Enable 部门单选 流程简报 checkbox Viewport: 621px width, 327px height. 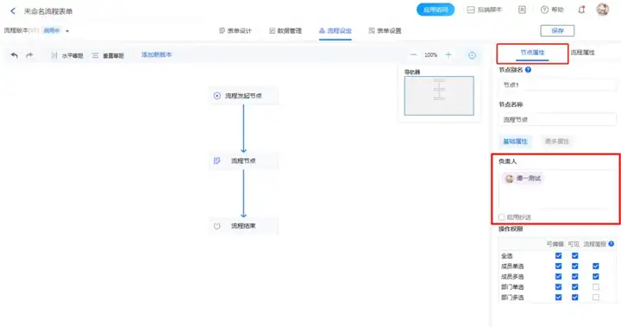(x=596, y=286)
